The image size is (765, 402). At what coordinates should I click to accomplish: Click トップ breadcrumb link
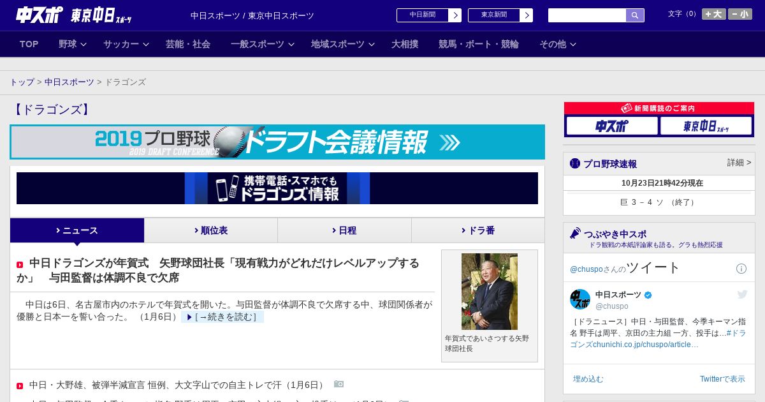coord(22,82)
